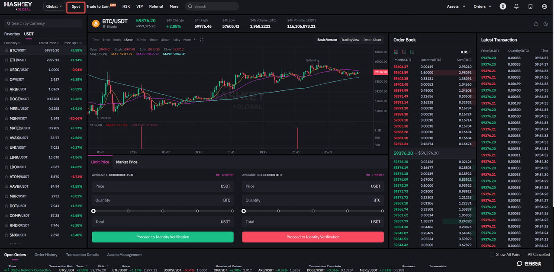Focus the buy-side Price (USDT) field
The image size is (554, 272).
tap(163, 186)
